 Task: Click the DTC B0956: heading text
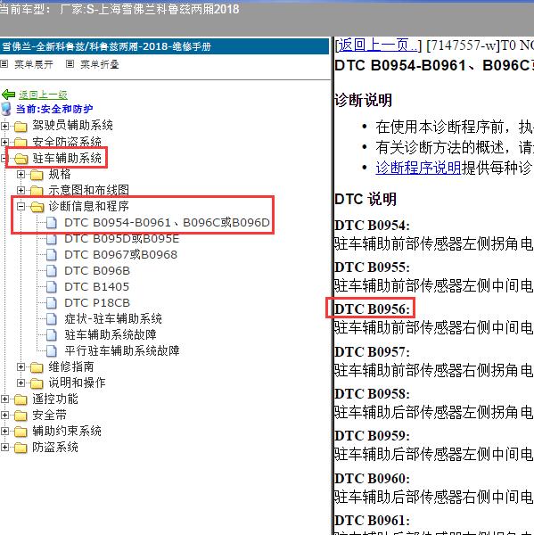pyautogui.click(x=372, y=309)
